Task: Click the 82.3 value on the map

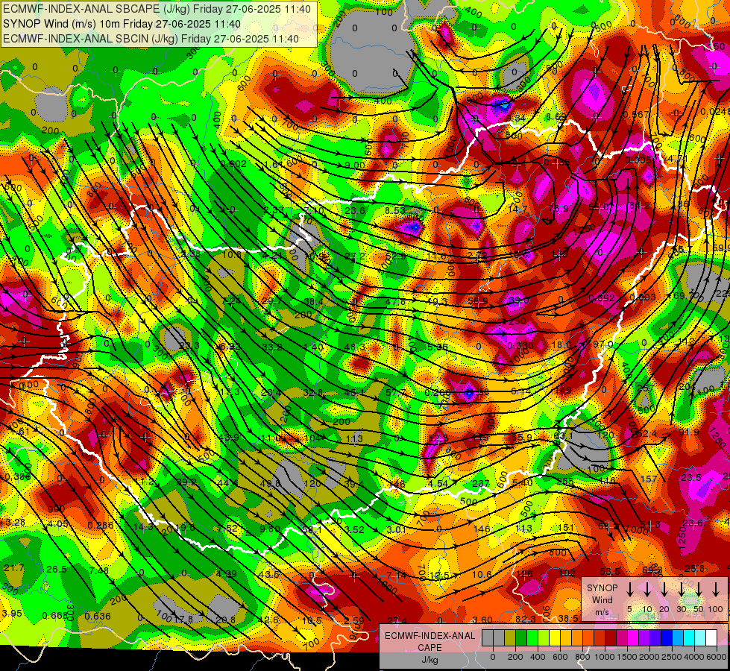Action: (526, 619)
